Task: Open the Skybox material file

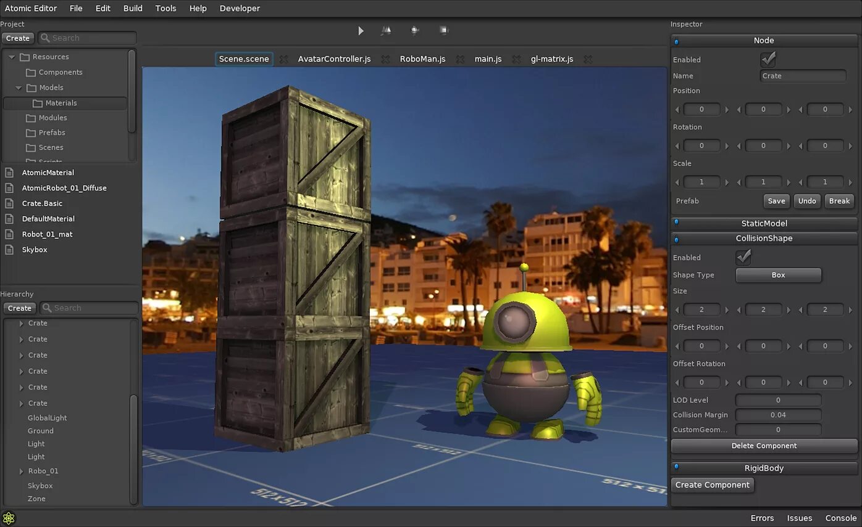Action: [x=35, y=250]
